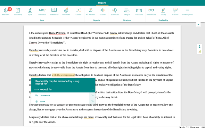The height and width of the screenshot is (128, 205).
Task: Open the sentence Length report
Action: pyautogui.click(x=127, y=12)
